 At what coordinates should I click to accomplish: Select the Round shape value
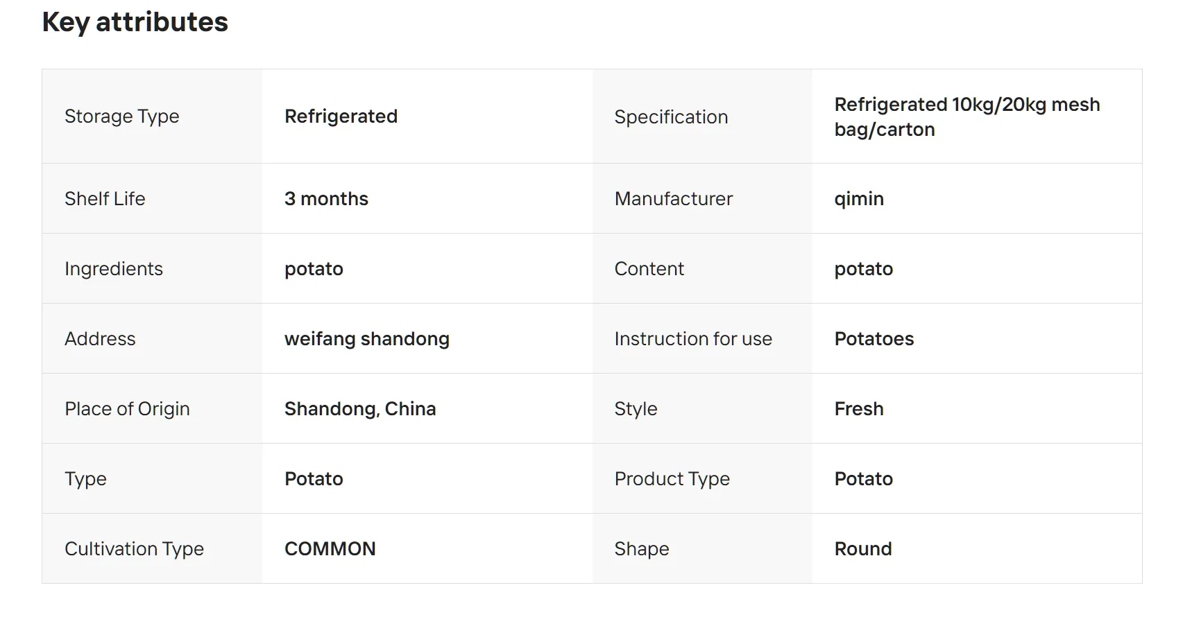pos(862,549)
